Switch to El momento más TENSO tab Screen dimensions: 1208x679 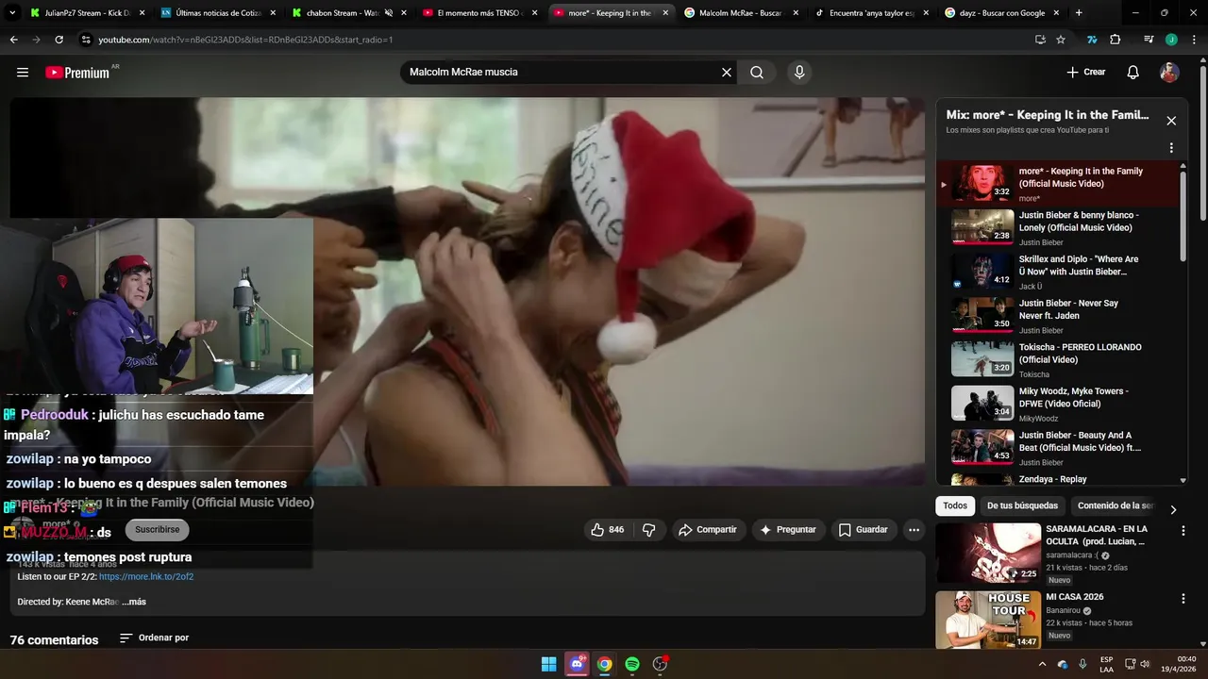[x=478, y=13]
